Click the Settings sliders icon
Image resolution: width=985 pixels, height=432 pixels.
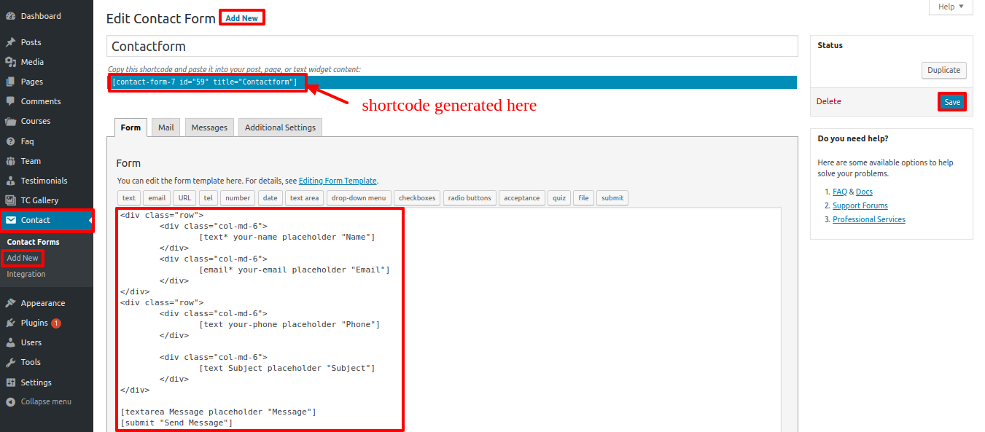[10, 382]
